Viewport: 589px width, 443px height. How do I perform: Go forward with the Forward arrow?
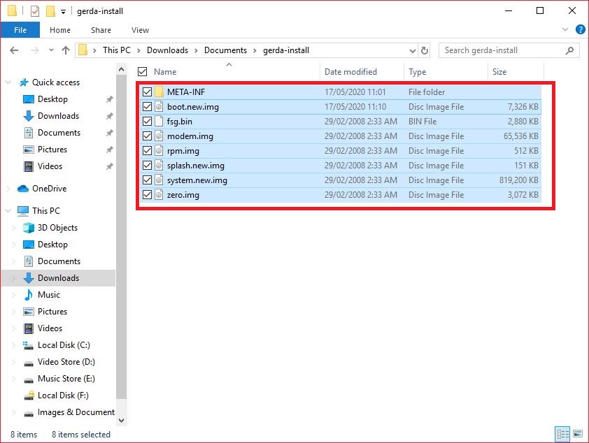point(34,50)
